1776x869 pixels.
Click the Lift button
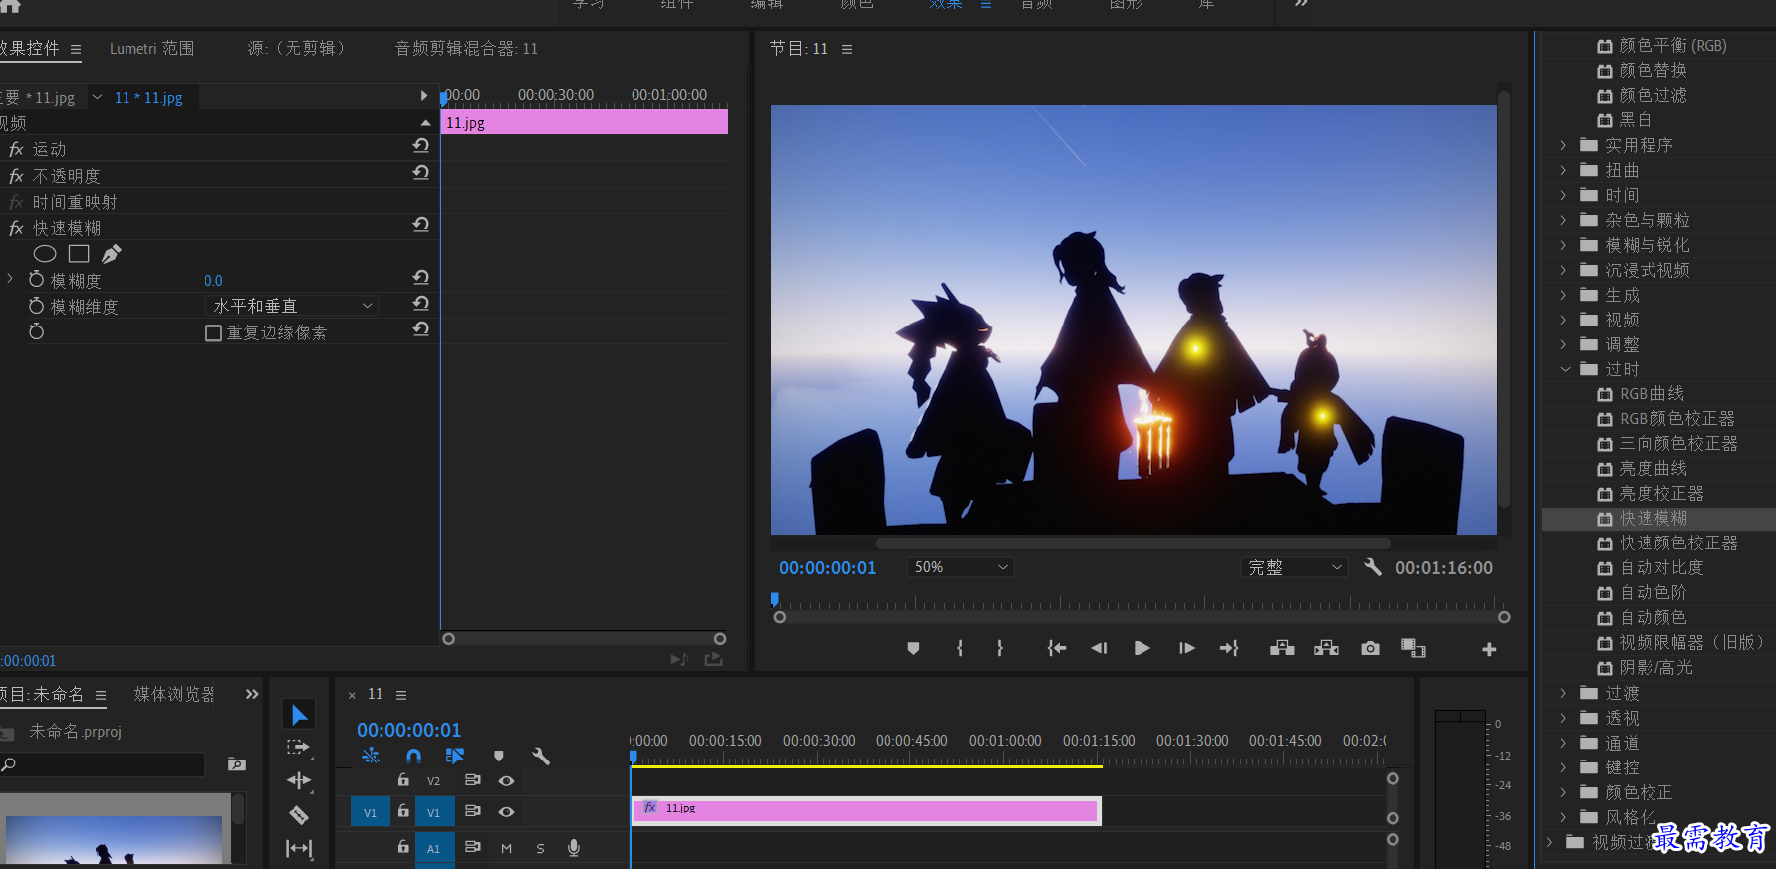pyautogui.click(x=1282, y=648)
